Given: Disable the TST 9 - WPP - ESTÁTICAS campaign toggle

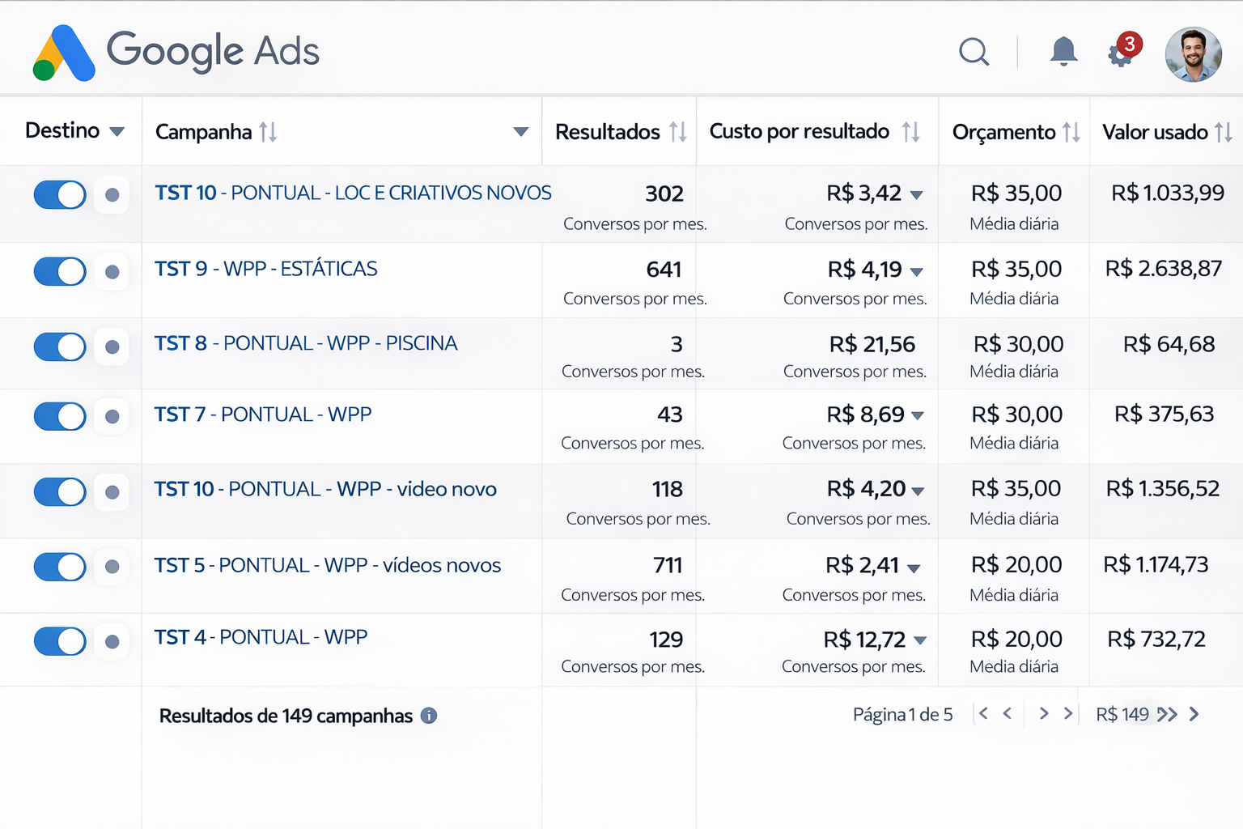Looking at the screenshot, I should point(60,271).
